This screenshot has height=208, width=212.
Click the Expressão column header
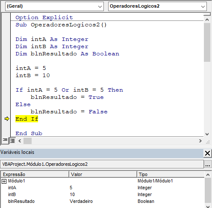point(35,174)
